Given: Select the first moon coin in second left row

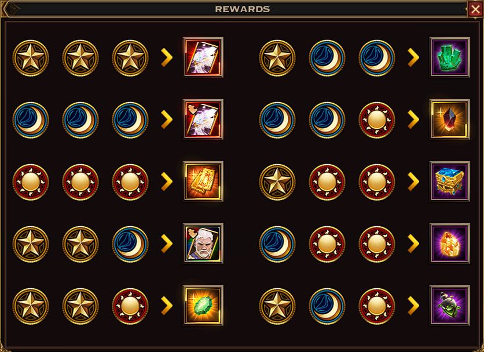Looking at the screenshot, I should point(31,120).
